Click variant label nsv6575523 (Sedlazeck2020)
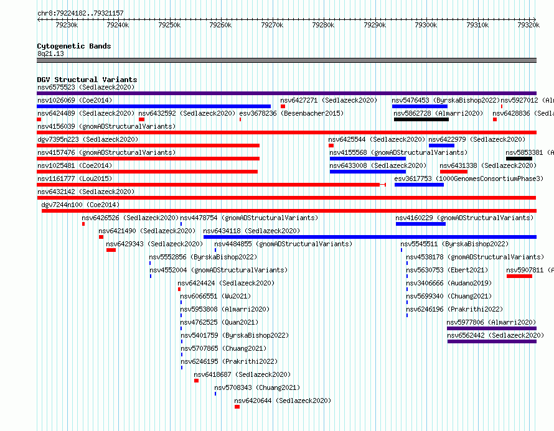Screen dimensions: 554x431 [x=86, y=87]
